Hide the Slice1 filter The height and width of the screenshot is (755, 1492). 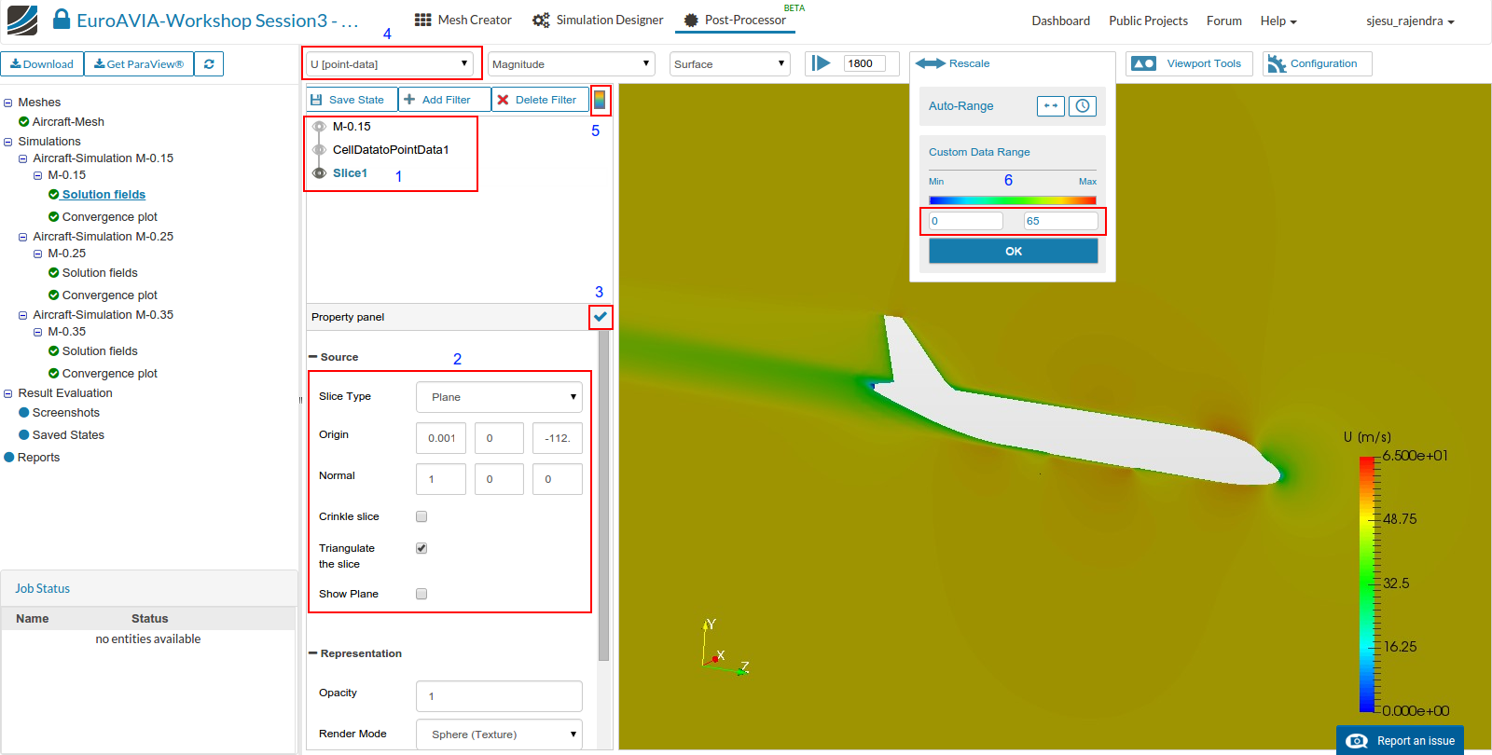[319, 173]
